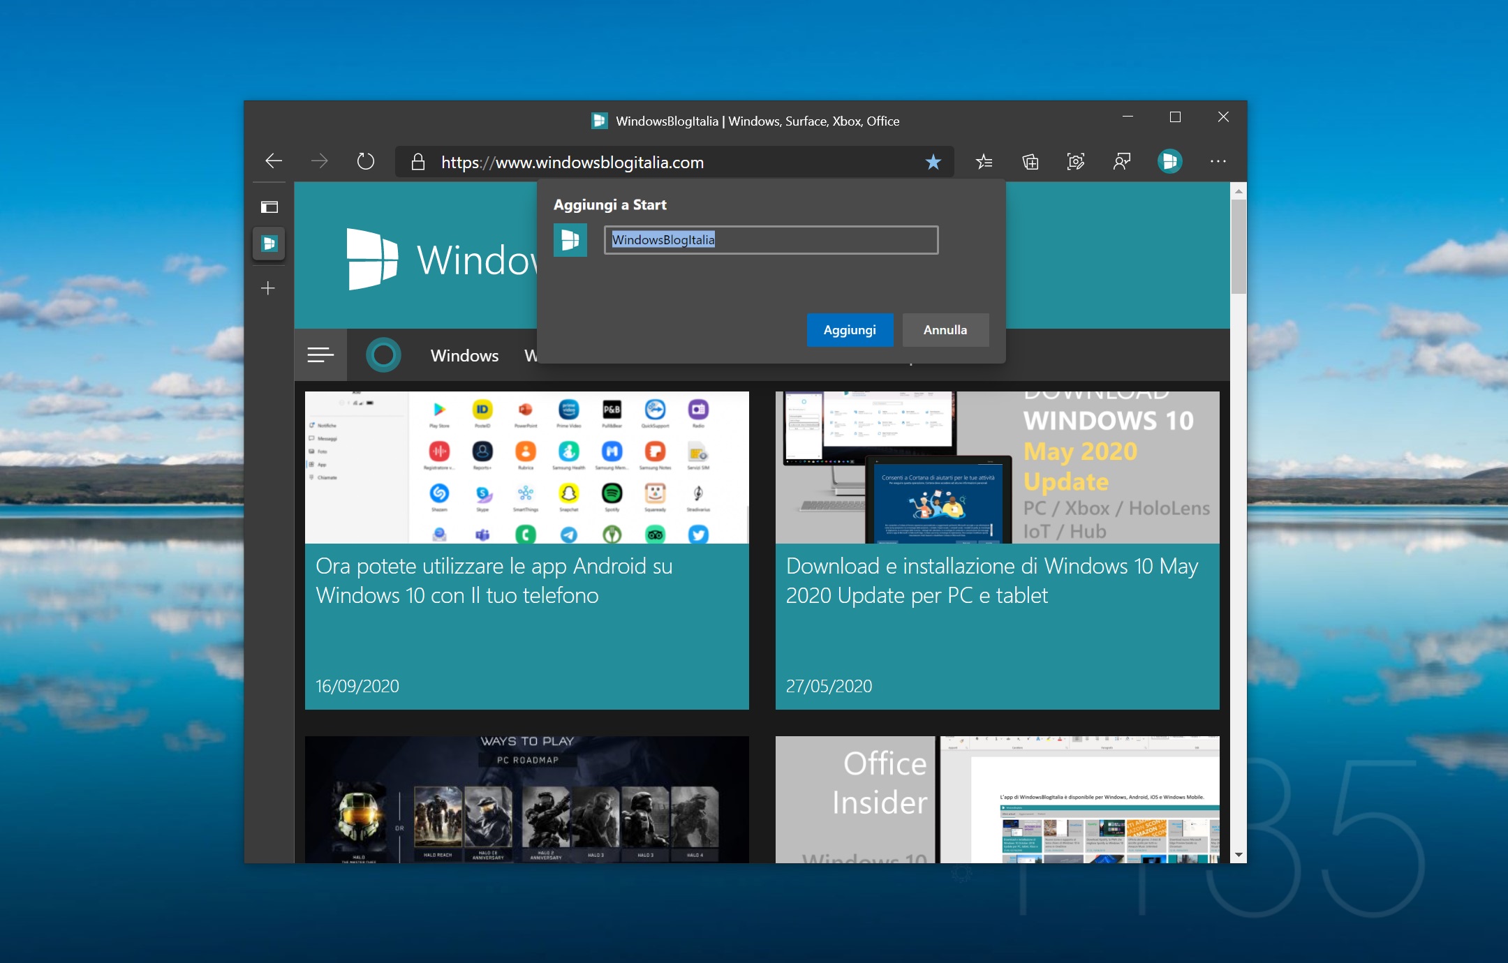Screen dimensions: 1508x963
Task: Minimize the Edge browser window
Action: [x=1128, y=117]
